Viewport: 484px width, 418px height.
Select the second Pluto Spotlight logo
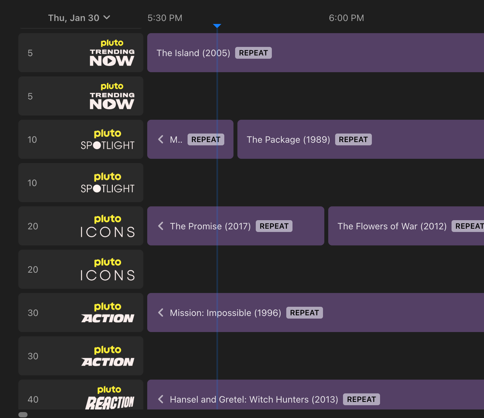point(108,182)
